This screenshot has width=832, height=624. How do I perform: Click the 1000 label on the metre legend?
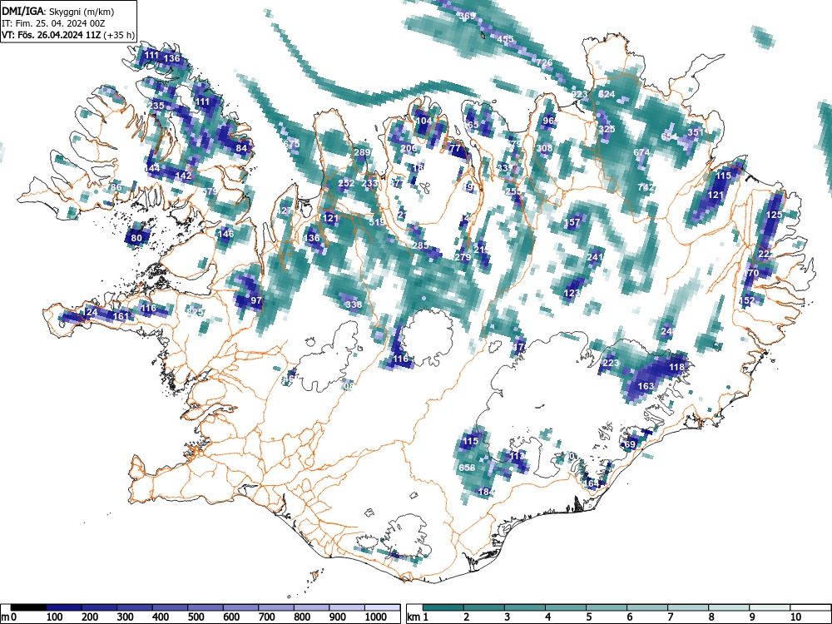point(376,617)
